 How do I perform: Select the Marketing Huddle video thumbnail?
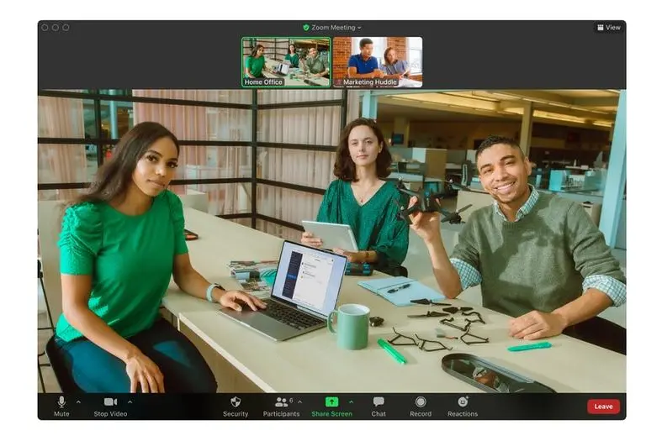pyautogui.click(x=378, y=61)
